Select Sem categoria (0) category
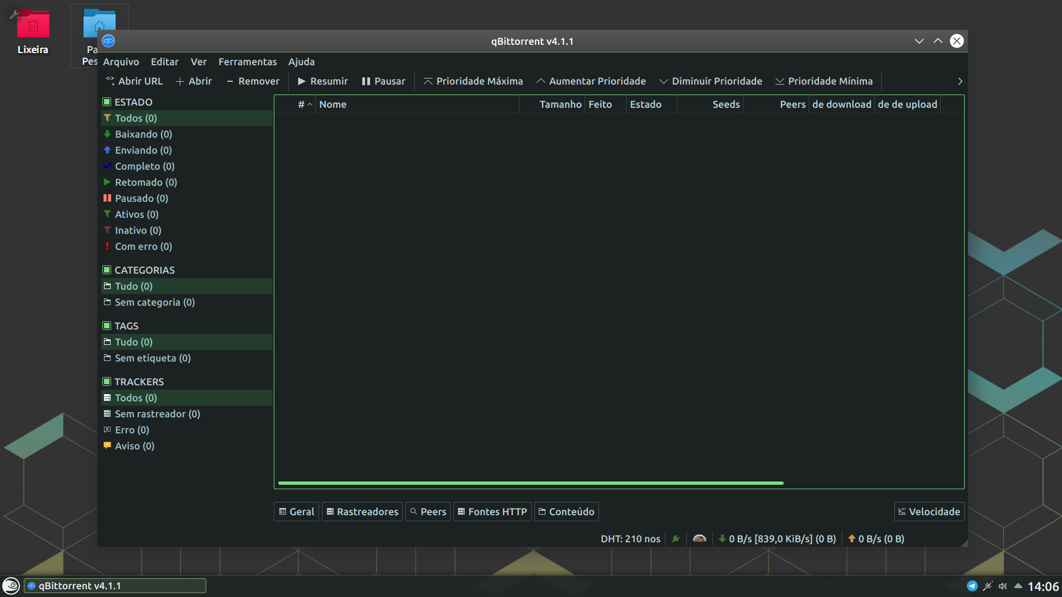This screenshot has height=597, width=1062. tap(187, 302)
